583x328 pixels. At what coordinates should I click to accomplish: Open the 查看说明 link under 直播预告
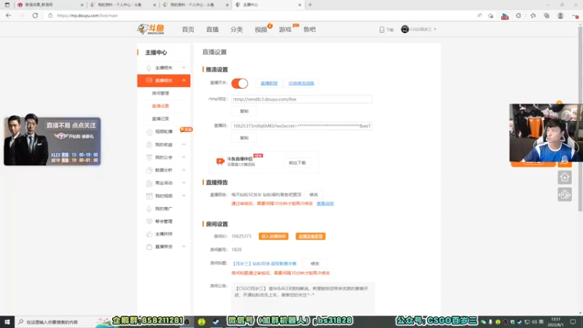point(325,204)
